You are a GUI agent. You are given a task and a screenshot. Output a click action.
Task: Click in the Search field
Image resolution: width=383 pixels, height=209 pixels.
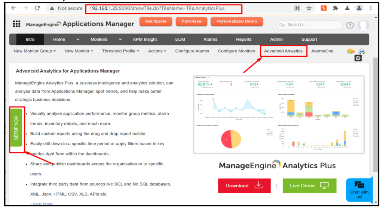point(310,25)
